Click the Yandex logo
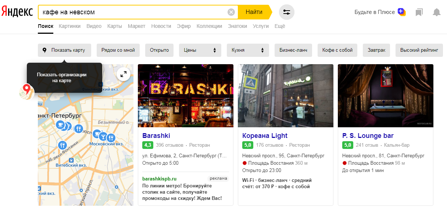Viewport: 447px width, 212px height. pyautogui.click(x=17, y=12)
